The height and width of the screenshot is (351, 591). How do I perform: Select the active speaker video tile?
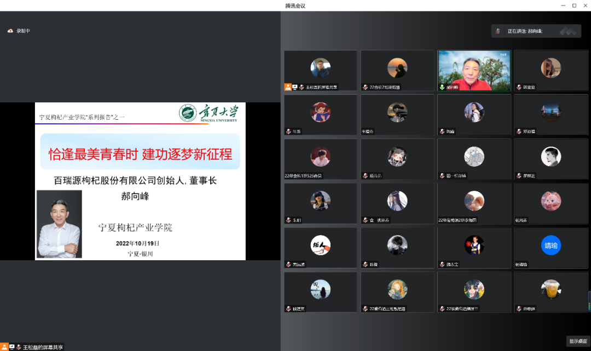click(474, 70)
